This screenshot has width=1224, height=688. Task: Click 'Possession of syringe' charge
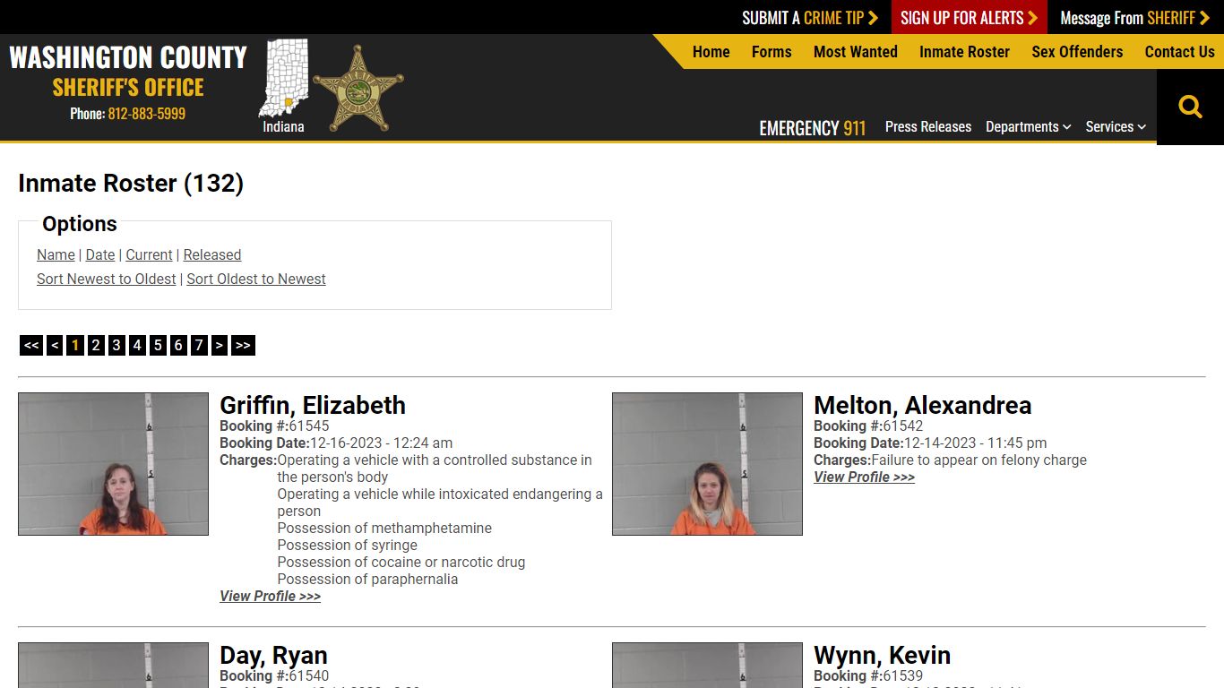tap(348, 546)
